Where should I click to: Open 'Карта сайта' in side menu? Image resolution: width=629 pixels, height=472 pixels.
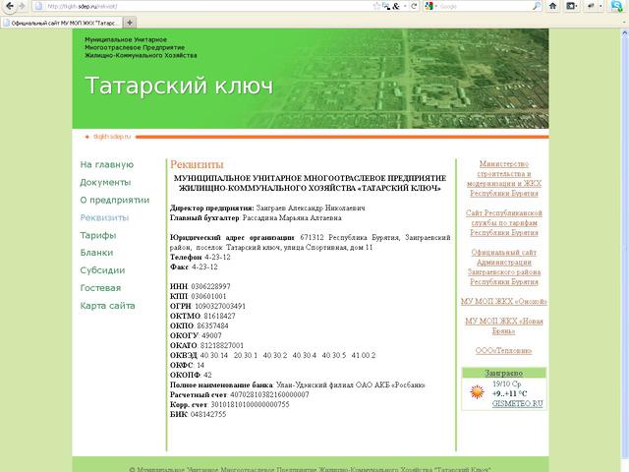107,306
